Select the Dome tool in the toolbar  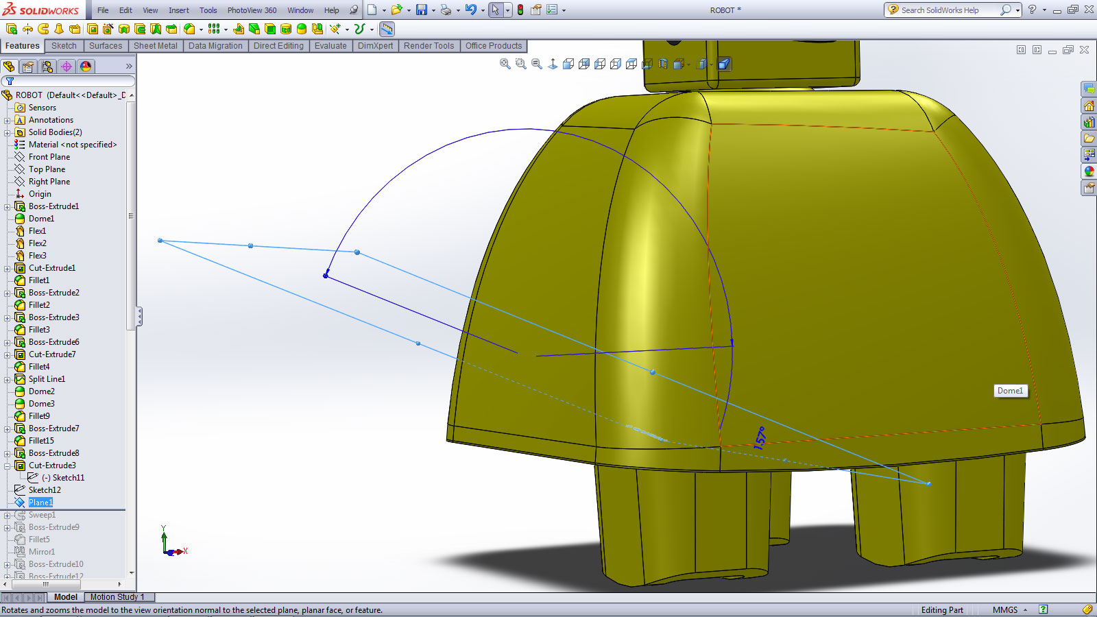302,29
